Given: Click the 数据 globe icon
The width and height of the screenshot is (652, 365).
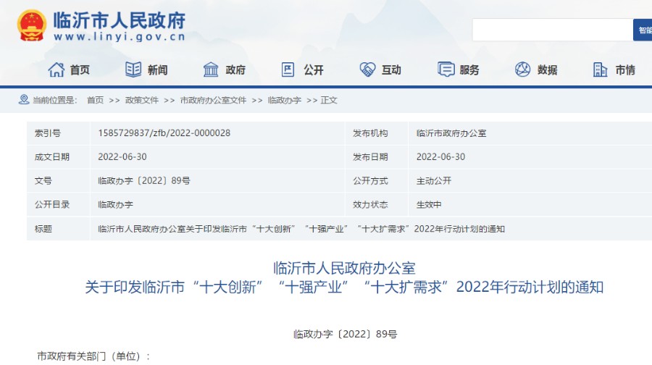Looking at the screenshot, I should [522, 70].
